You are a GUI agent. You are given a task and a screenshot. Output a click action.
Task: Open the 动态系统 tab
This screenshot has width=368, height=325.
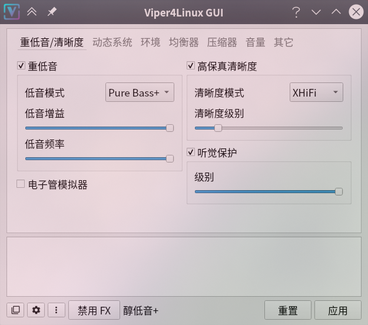[112, 42]
